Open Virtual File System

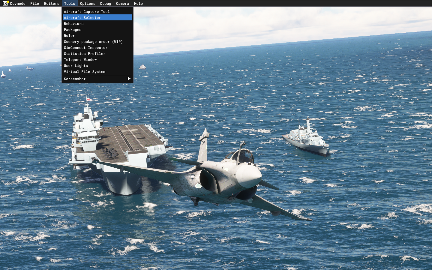tap(97, 72)
